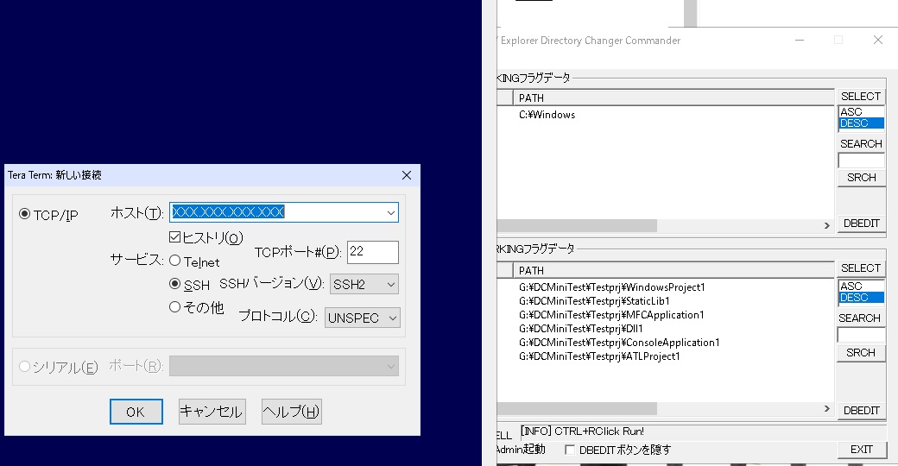Click the キャンセル cancel button
The image size is (898, 466).
click(x=212, y=412)
